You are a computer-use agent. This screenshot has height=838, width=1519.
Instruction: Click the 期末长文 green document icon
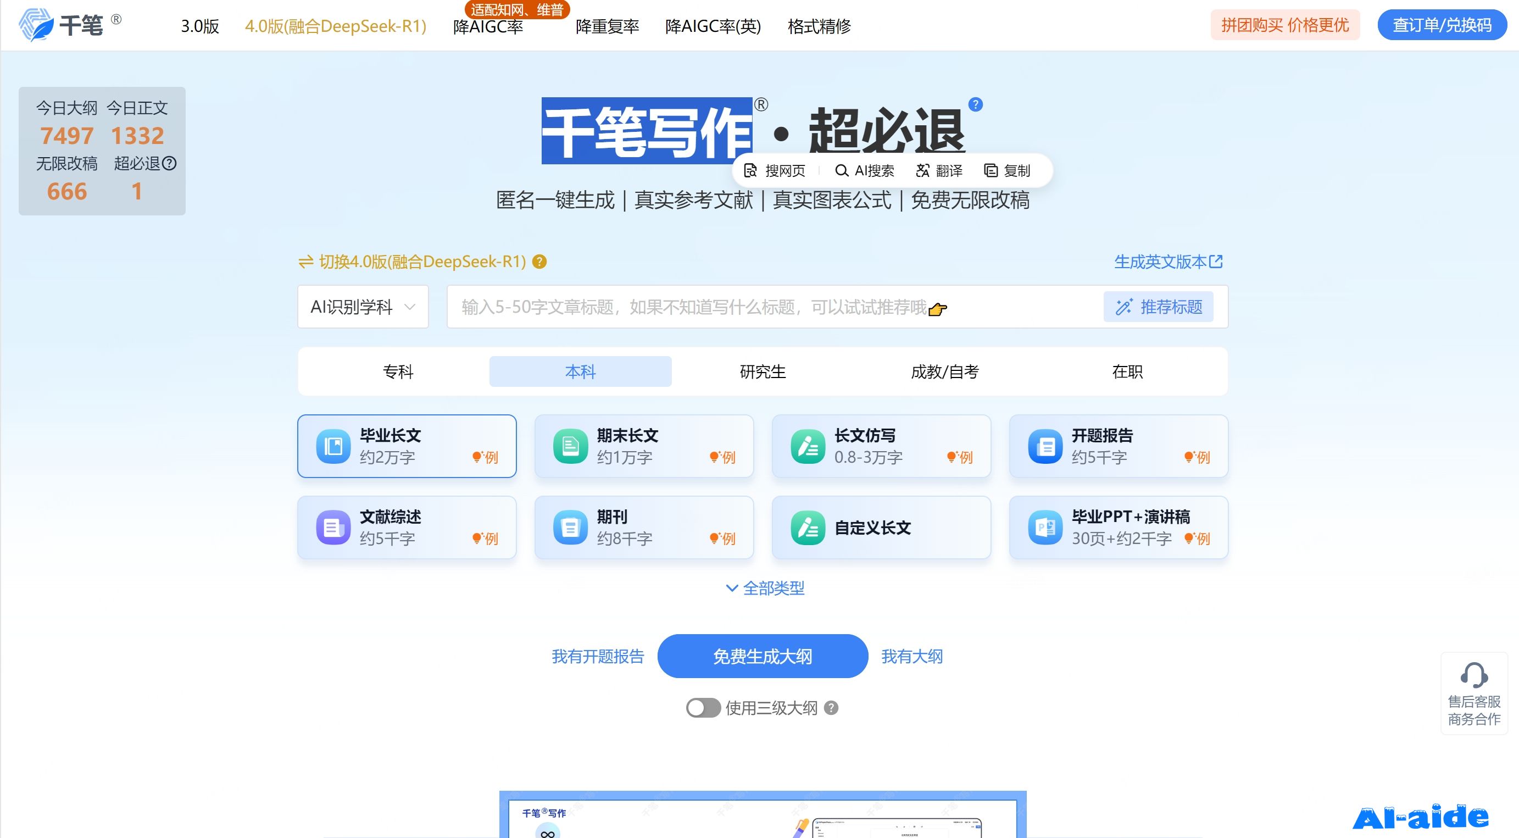pyautogui.click(x=570, y=446)
